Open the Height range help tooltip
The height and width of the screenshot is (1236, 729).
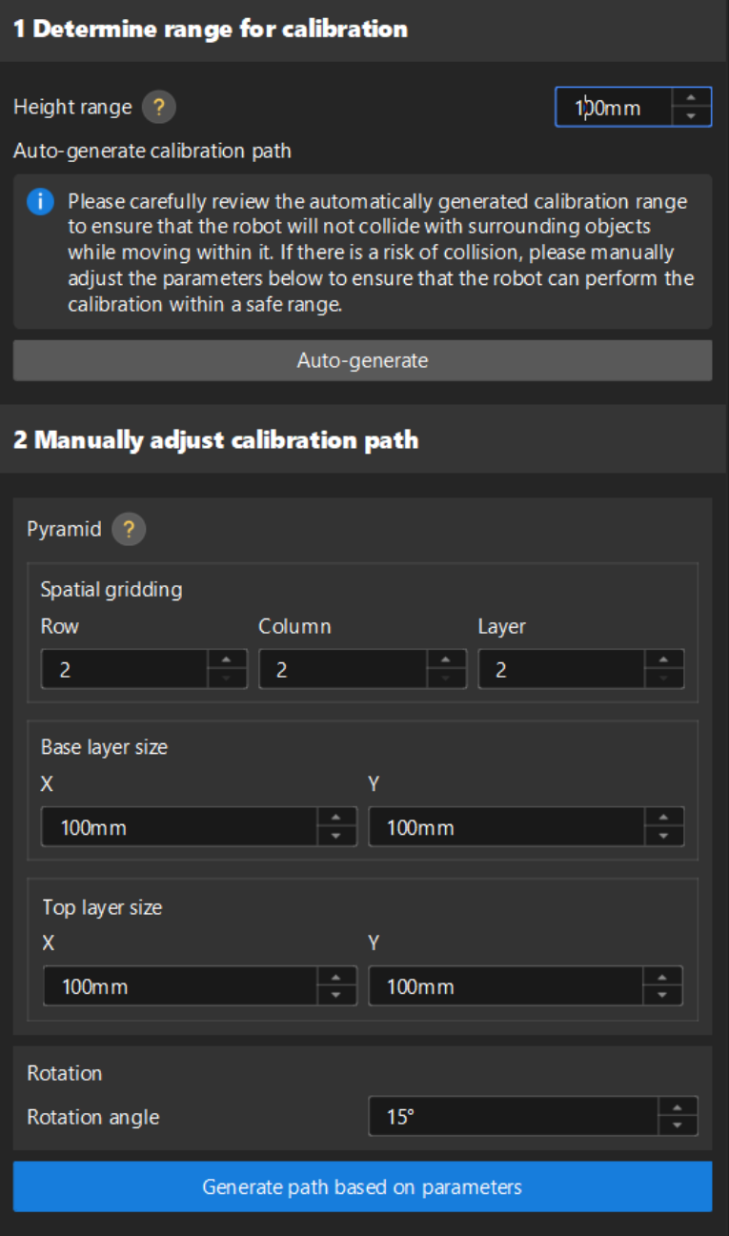158,107
